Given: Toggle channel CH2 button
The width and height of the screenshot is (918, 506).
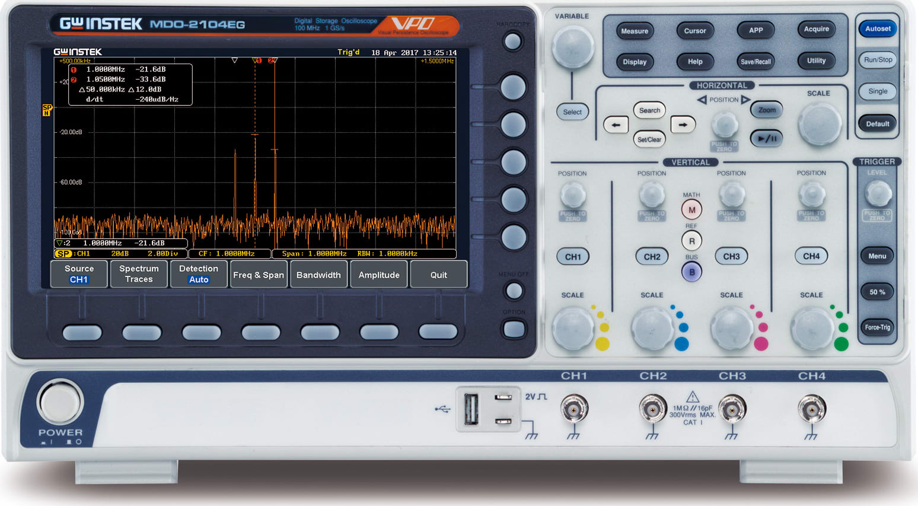Looking at the screenshot, I should 652,256.
